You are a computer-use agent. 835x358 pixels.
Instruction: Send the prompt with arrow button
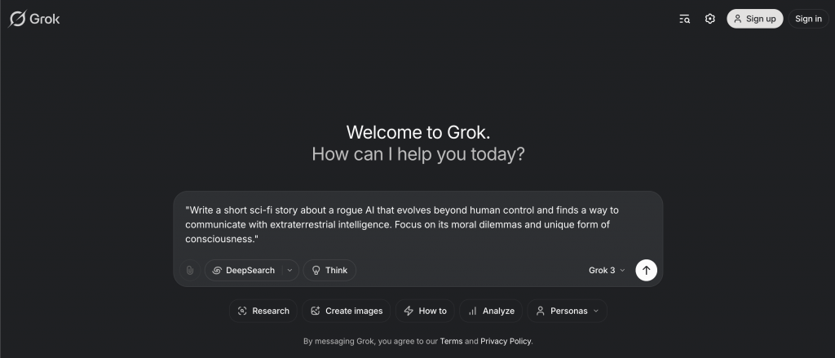pyautogui.click(x=646, y=270)
